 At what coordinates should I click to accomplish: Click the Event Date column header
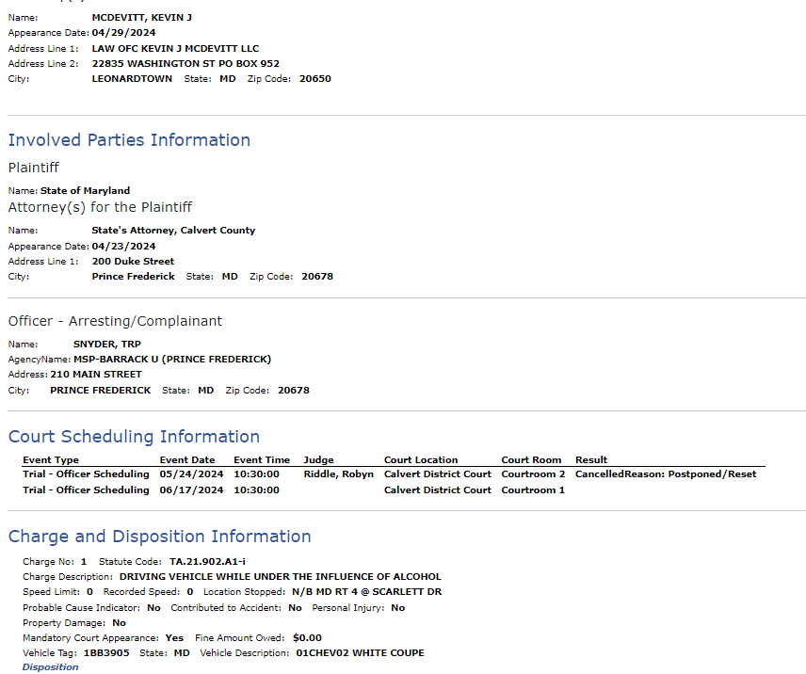point(187,459)
